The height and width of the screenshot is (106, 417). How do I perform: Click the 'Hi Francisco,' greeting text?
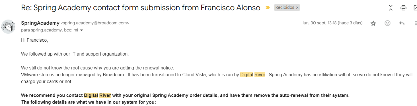[x=34, y=40]
